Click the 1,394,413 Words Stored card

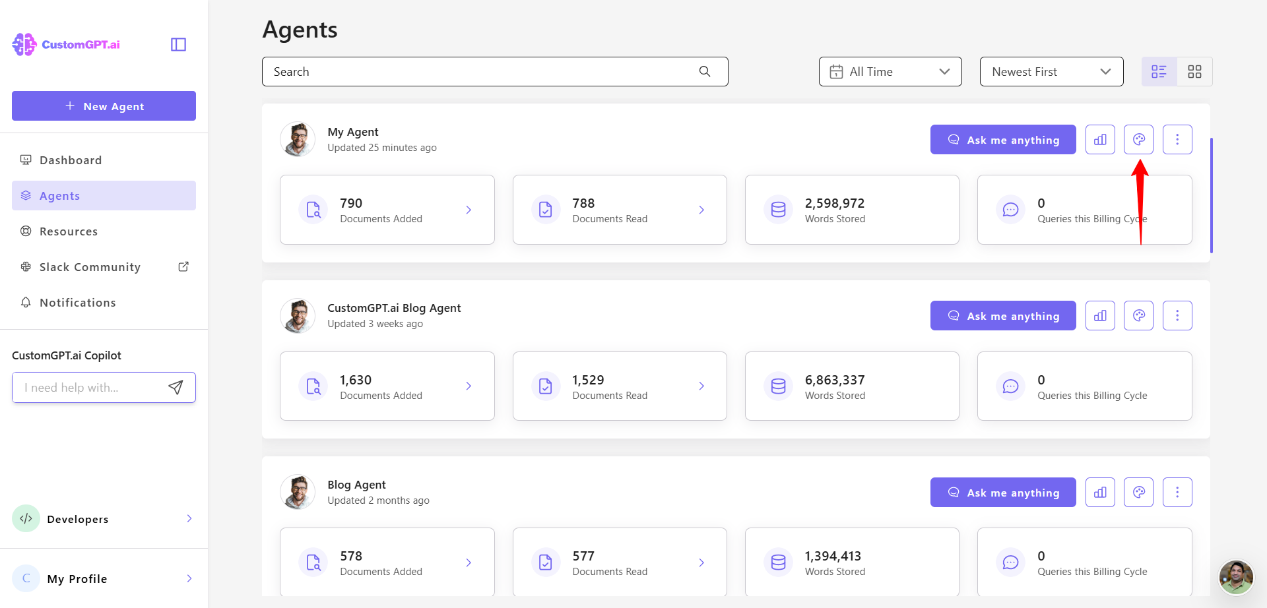coord(852,562)
